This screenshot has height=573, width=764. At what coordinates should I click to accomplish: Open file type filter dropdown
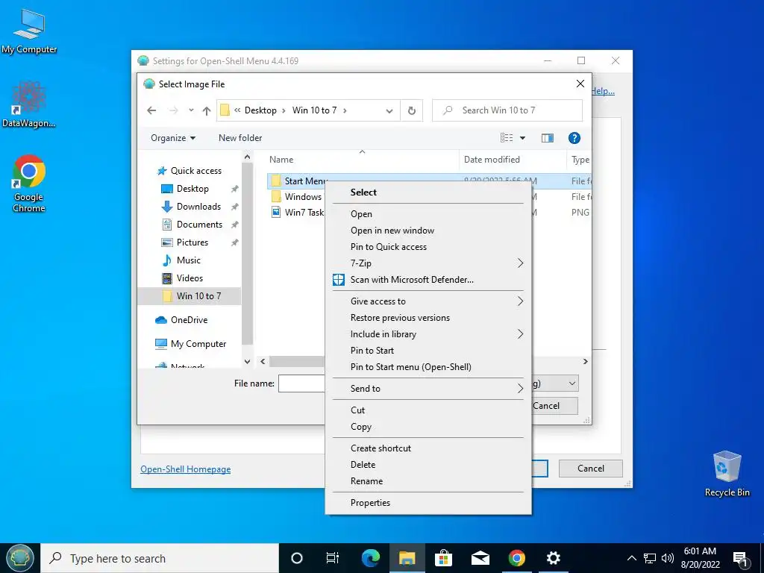[x=572, y=383]
